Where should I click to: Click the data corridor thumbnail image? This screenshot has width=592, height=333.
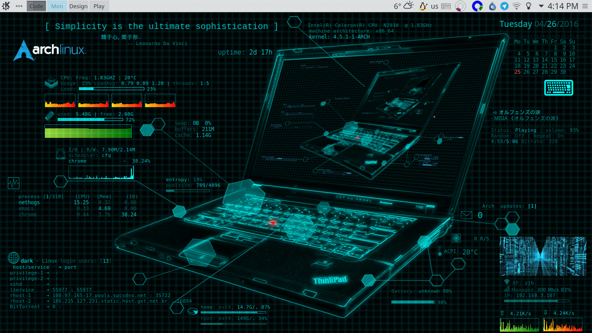(x=543, y=256)
